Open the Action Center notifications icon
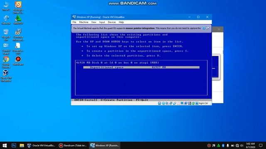 261,145
